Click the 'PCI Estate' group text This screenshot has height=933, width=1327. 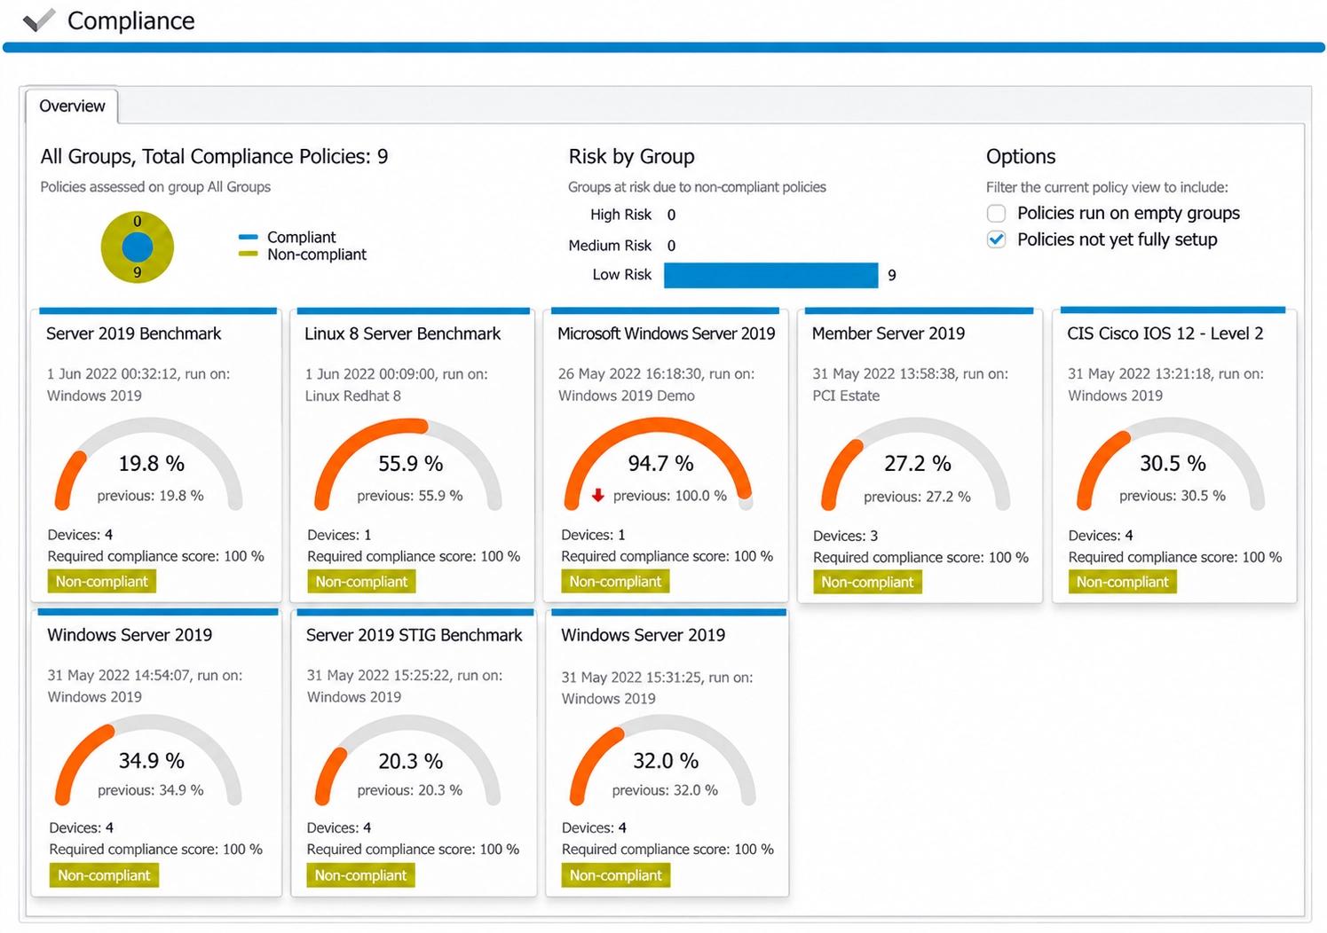click(x=846, y=396)
